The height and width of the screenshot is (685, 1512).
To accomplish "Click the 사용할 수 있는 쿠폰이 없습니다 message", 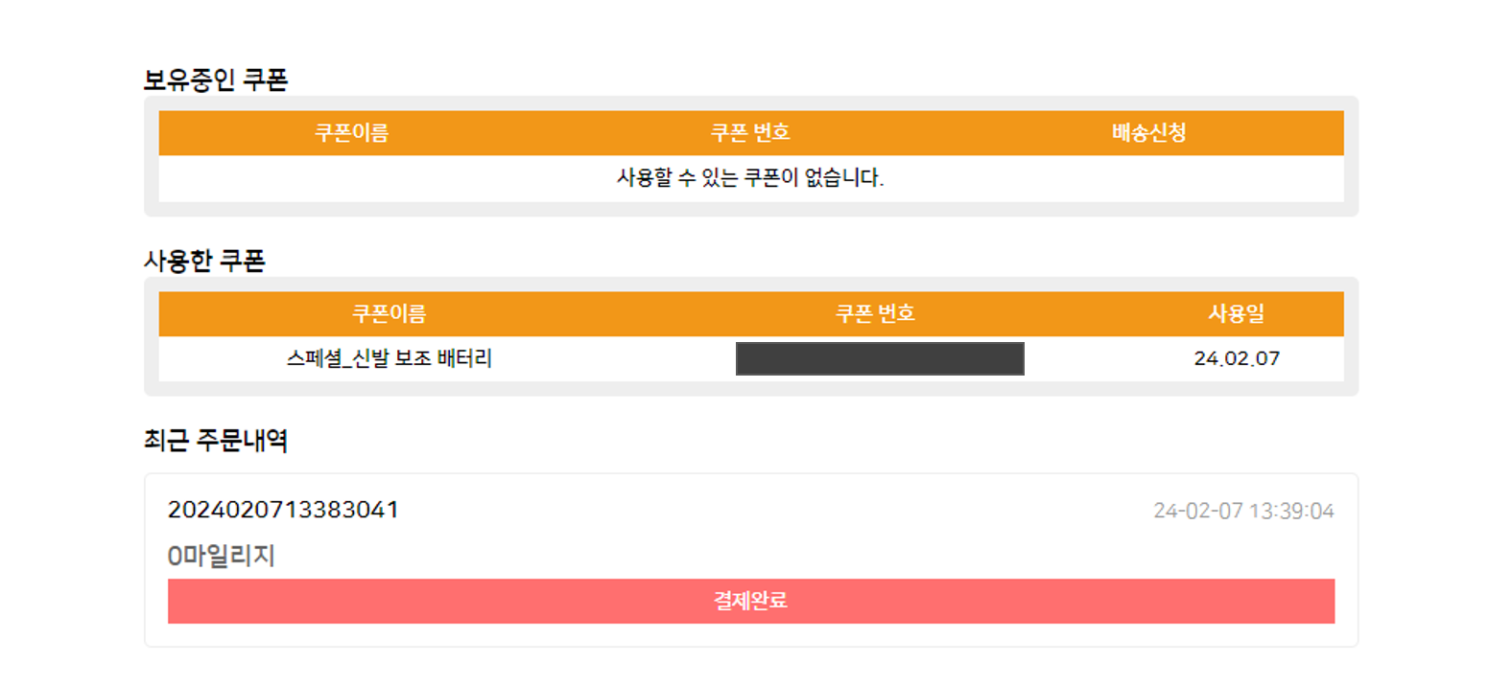I will click(x=749, y=178).
